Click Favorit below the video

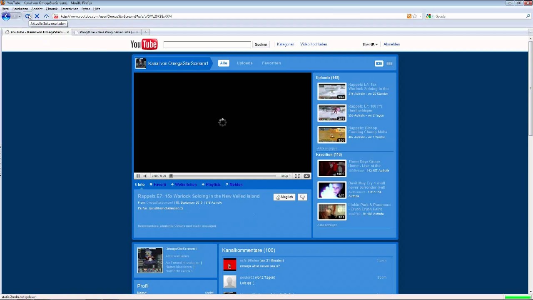pyautogui.click(x=158, y=185)
